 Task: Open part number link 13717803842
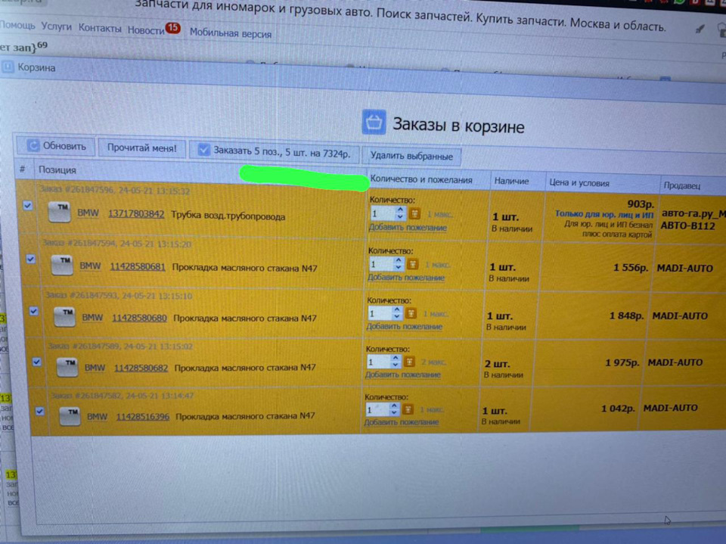click(x=136, y=213)
